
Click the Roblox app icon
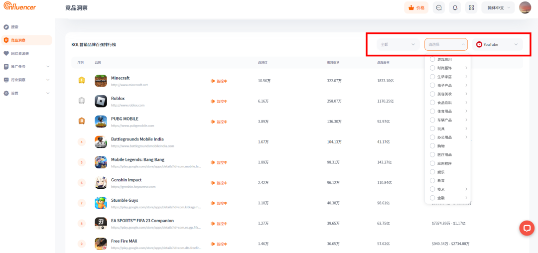pos(101,101)
